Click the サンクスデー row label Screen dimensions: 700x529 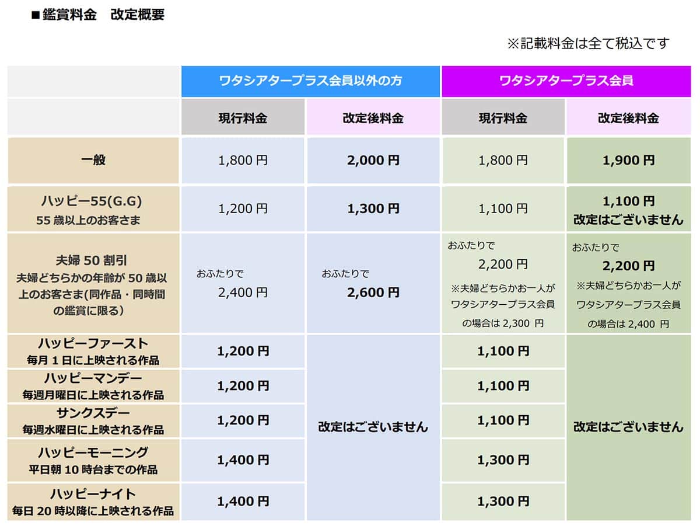(93, 413)
